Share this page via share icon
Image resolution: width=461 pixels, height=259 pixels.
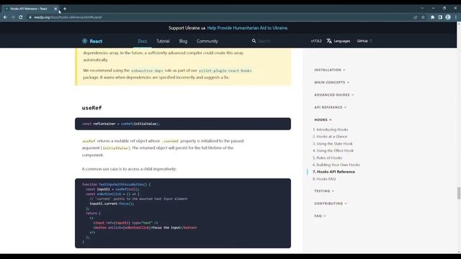415,17
